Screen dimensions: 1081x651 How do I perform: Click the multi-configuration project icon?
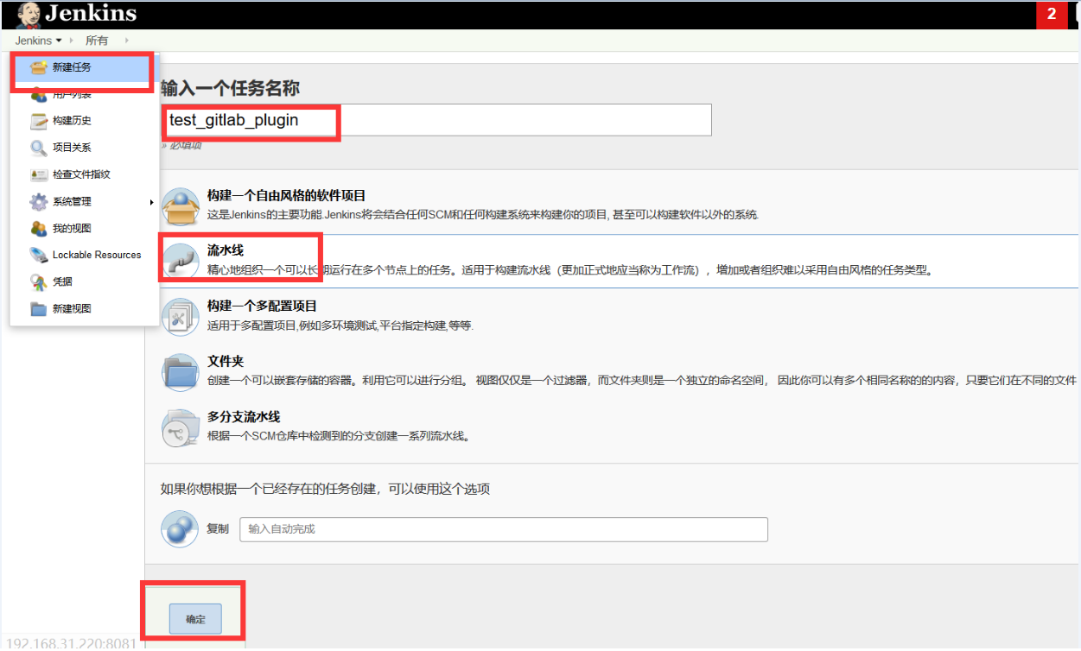pos(180,317)
